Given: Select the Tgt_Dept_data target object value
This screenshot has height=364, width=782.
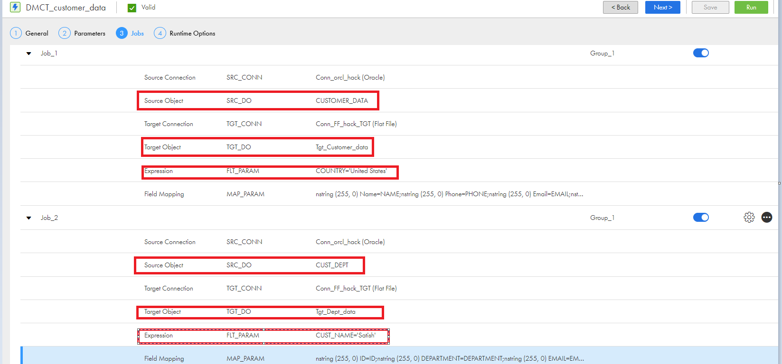Looking at the screenshot, I should (335, 311).
